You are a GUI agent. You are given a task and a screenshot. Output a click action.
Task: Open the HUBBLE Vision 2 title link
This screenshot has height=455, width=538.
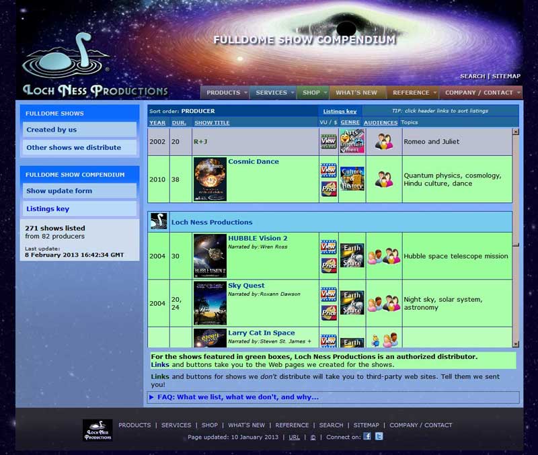pyautogui.click(x=258, y=239)
